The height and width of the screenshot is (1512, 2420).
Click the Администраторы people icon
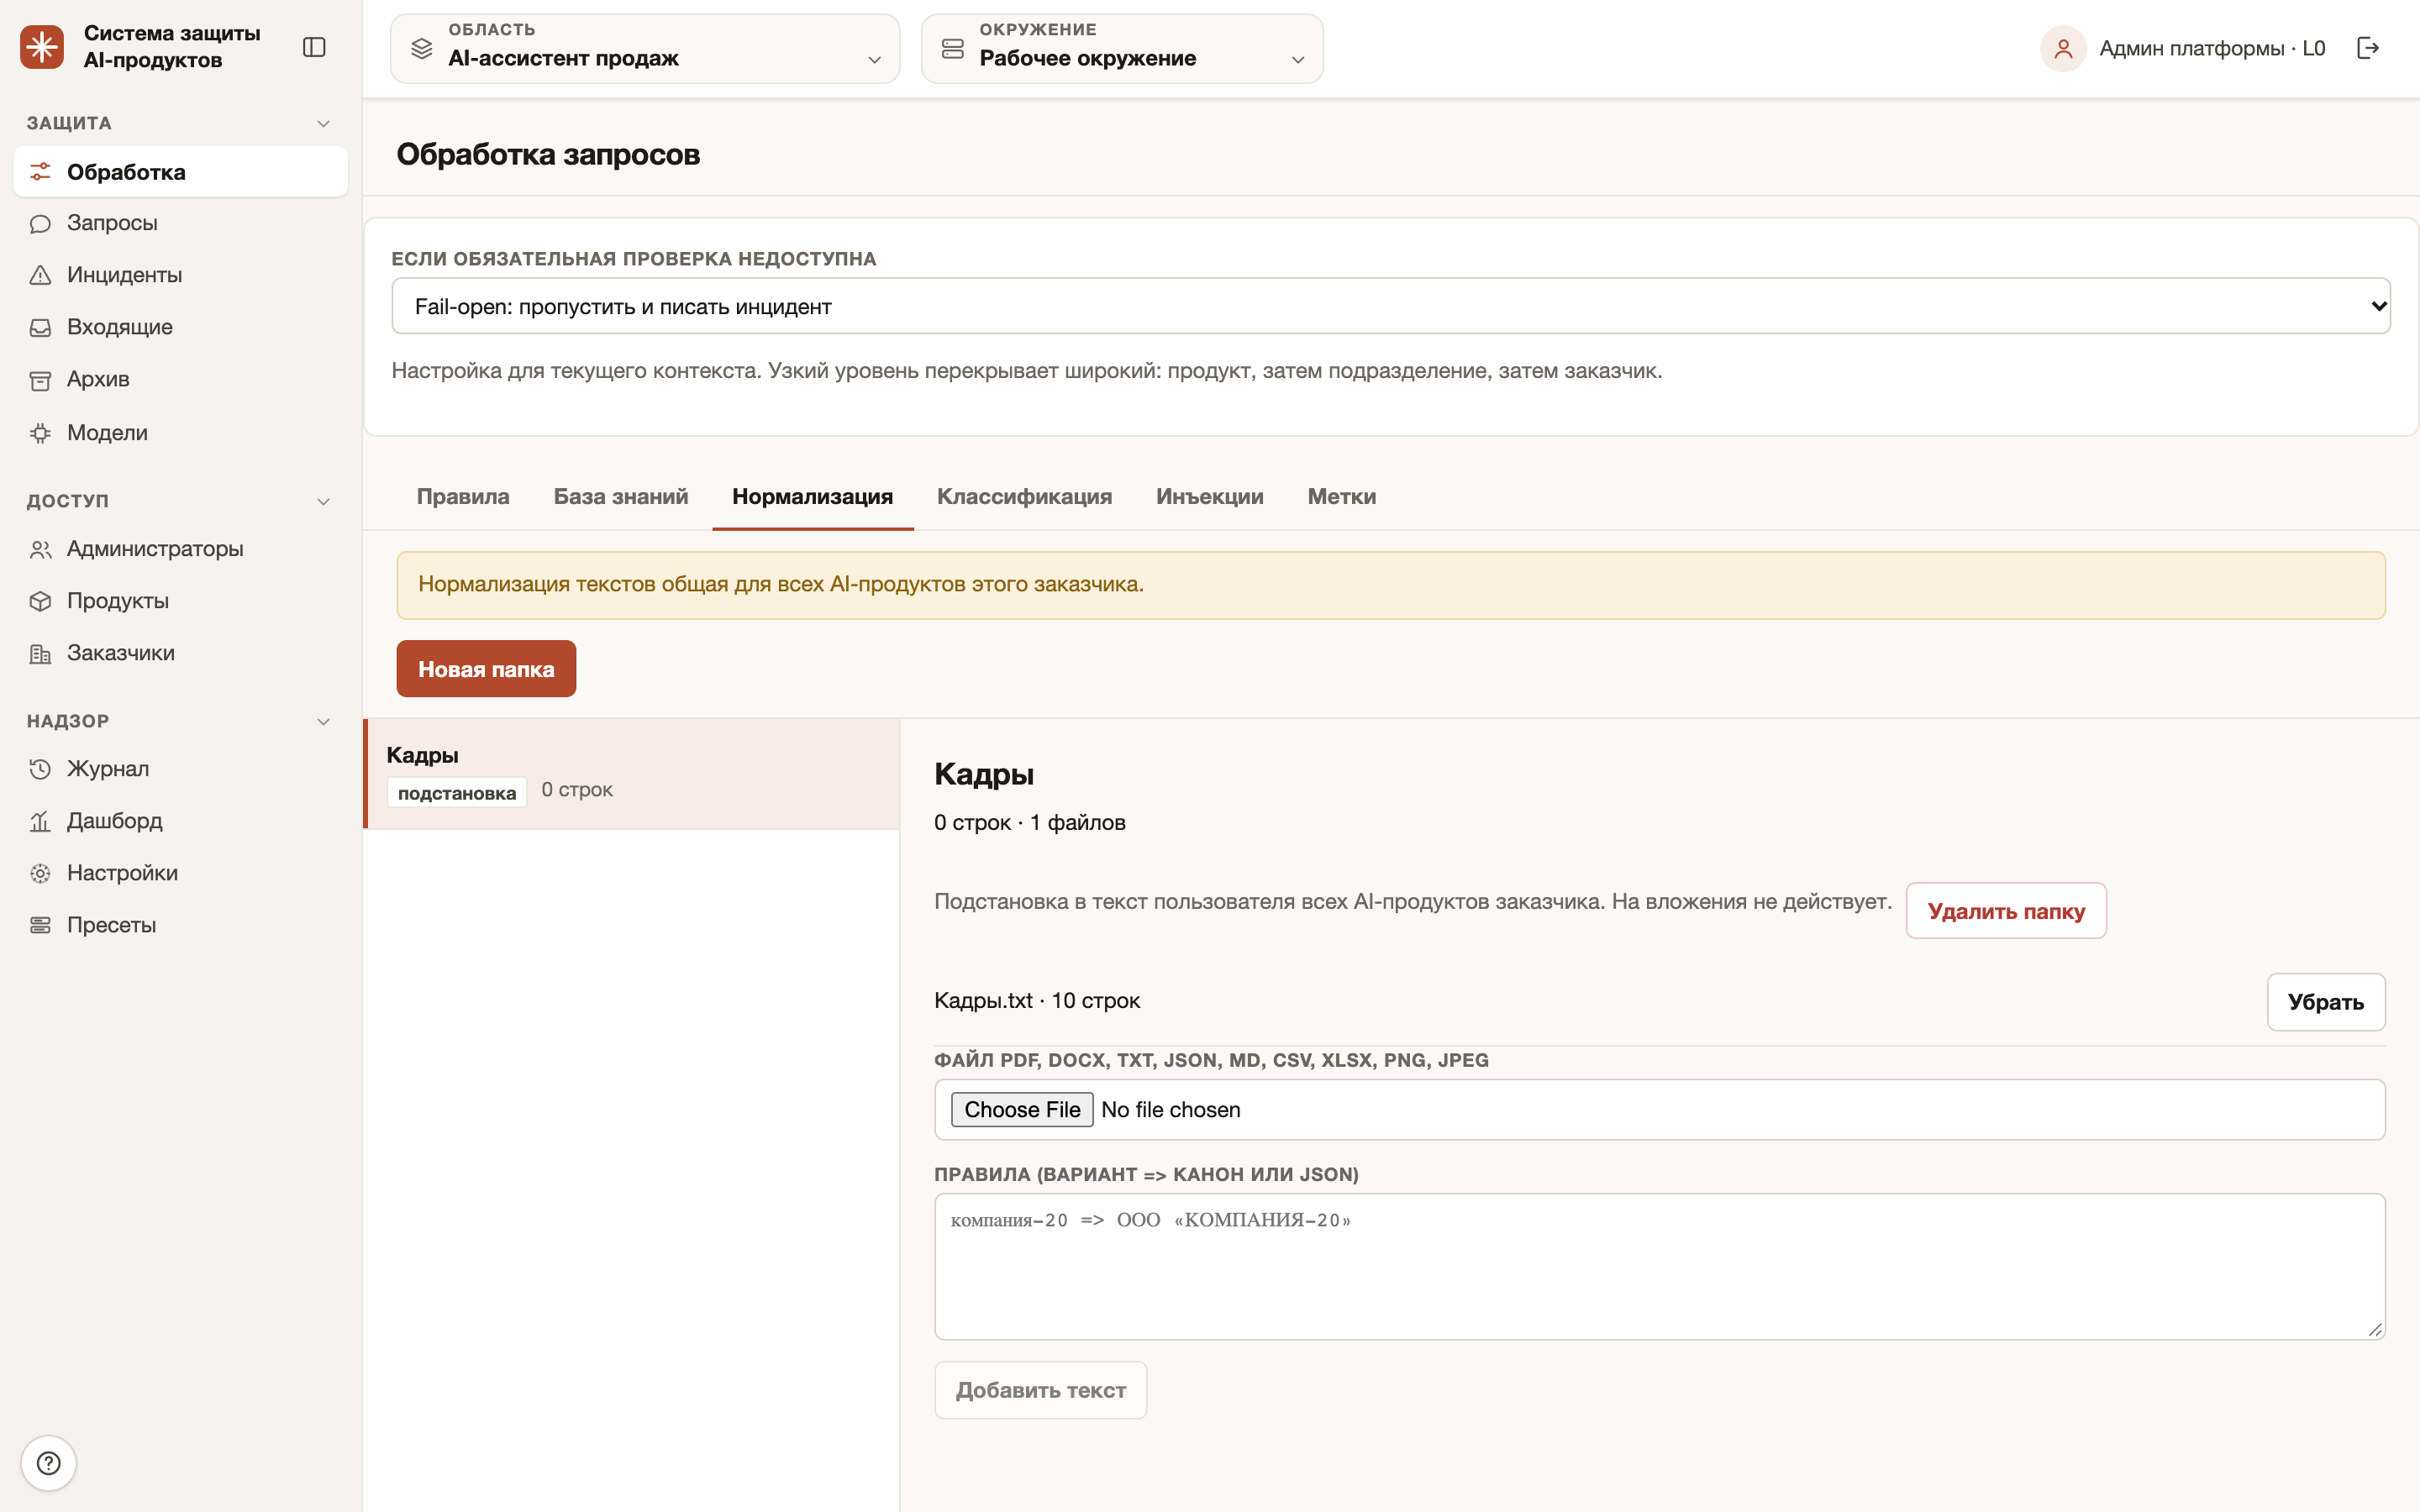tap(40, 550)
